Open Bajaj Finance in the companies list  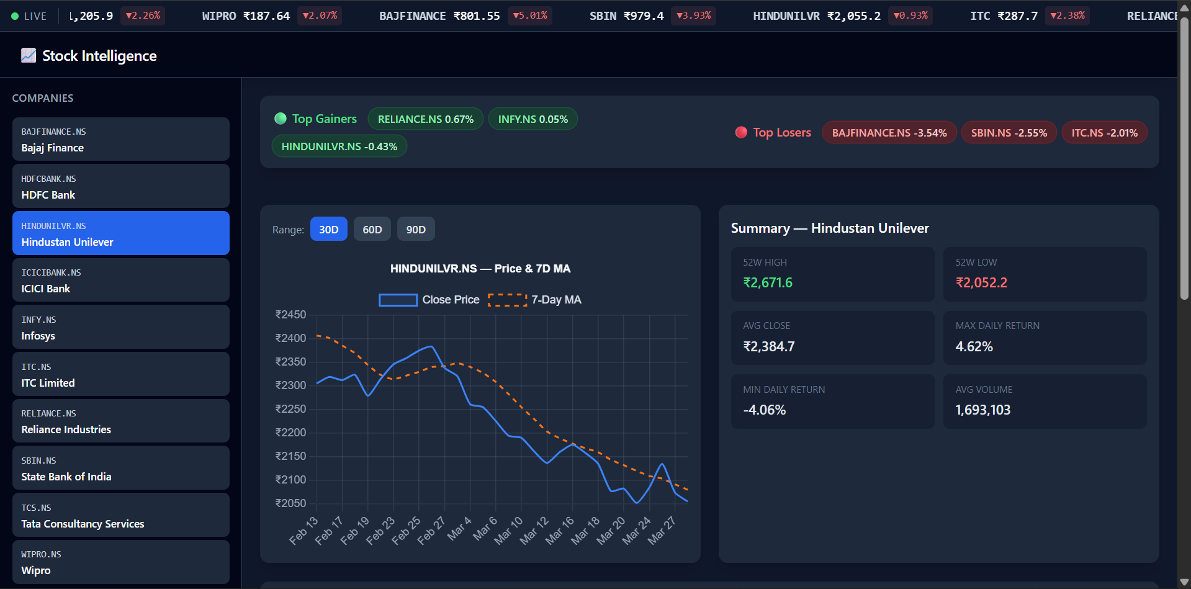(x=121, y=140)
